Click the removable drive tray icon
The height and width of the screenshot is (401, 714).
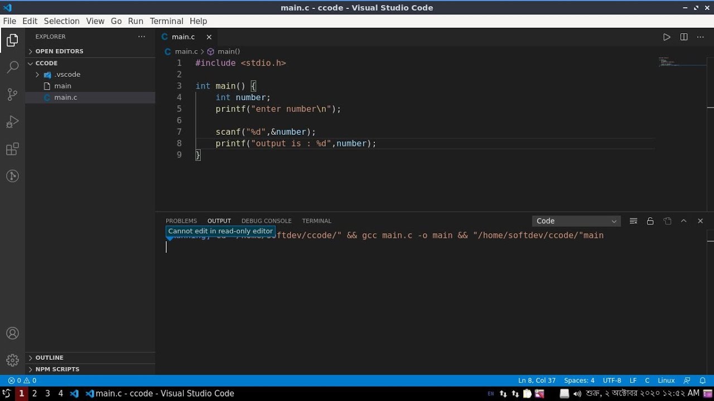pyautogui.click(x=565, y=393)
